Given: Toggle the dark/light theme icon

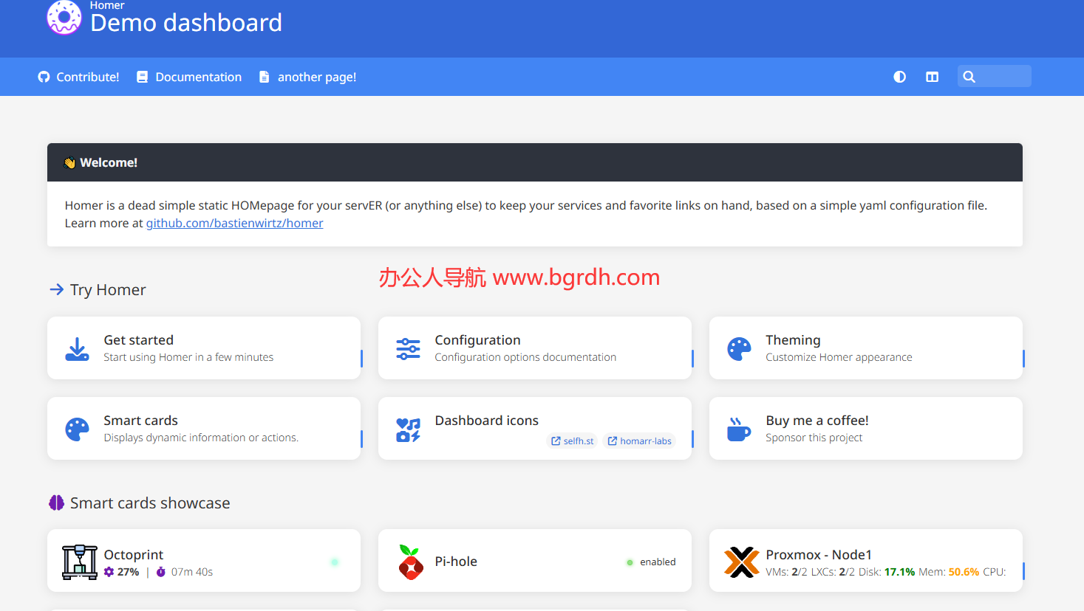Looking at the screenshot, I should 899,77.
